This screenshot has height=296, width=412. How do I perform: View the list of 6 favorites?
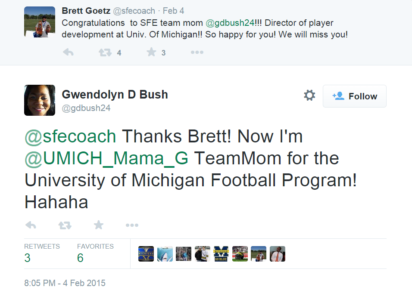[81, 257]
